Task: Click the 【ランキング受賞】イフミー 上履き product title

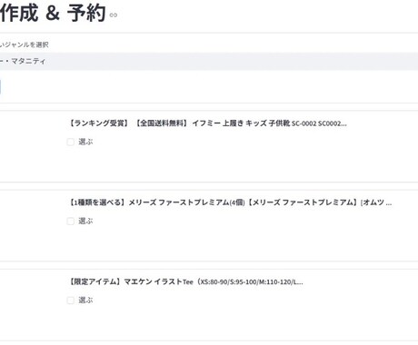Action: (x=207, y=123)
